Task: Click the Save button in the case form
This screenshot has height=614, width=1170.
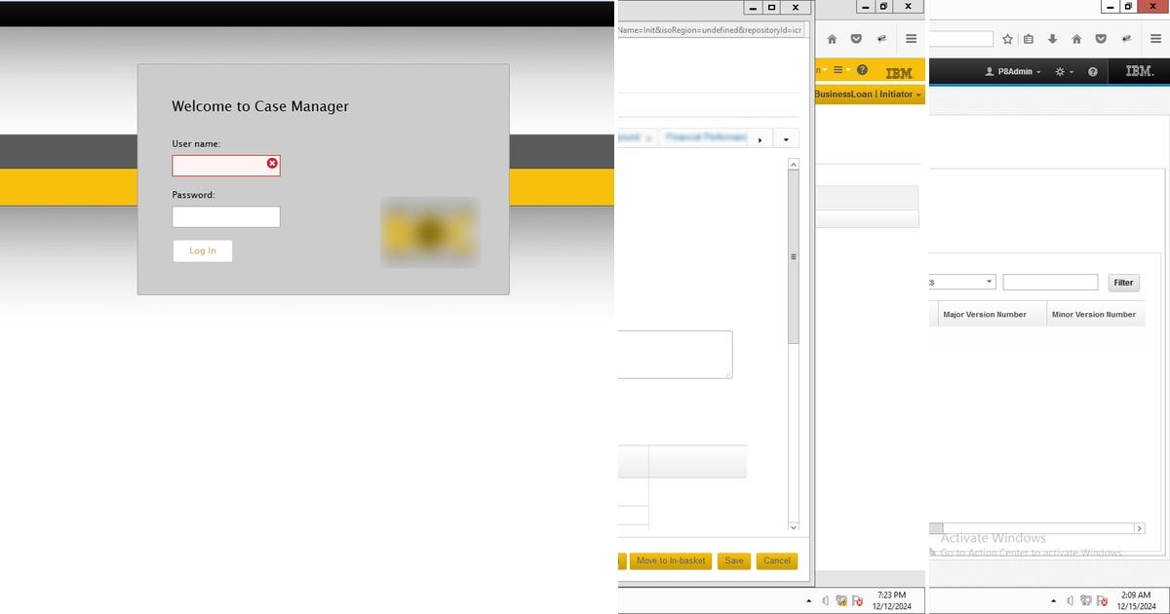Action: tap(734, 560)
